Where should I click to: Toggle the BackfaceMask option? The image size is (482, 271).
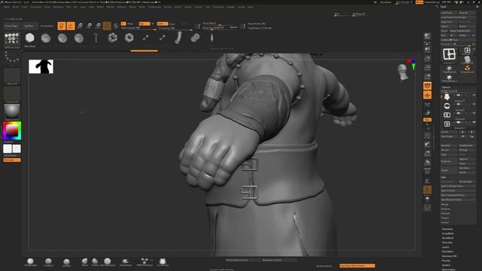pos(324,266)
